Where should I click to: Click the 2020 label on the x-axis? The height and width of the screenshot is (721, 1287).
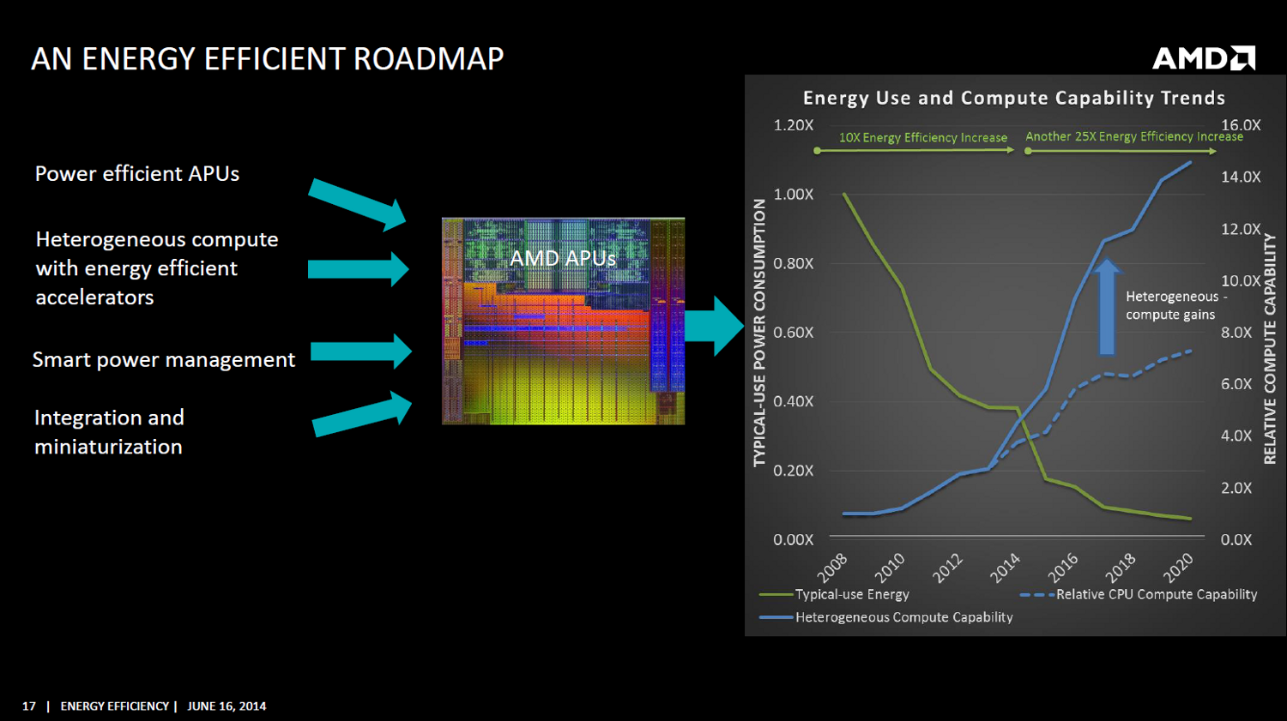pos(1178,568)
